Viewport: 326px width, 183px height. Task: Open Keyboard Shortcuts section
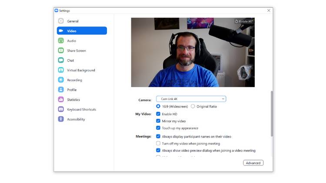pyautogui.click(x=82, y=109)
